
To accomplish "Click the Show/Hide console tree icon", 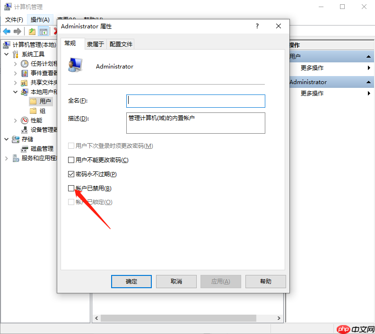I will pos(44,31).
